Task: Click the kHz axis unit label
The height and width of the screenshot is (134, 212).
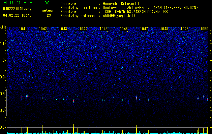Action: coord(3,27)
